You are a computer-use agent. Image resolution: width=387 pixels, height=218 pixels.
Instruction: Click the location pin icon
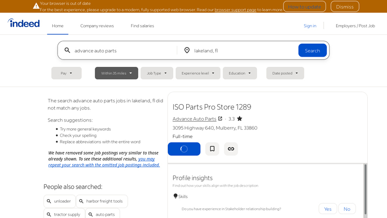click(187, 50)
